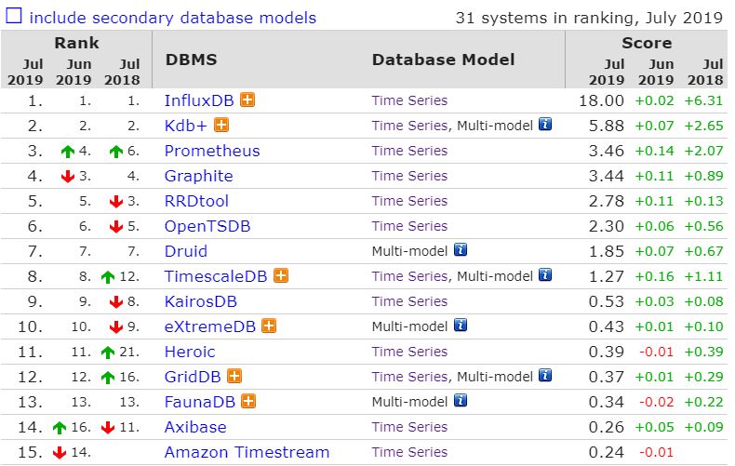Open the Amazon Timestream link
Viewport: 735px width, 466px height.
(247, 452)
